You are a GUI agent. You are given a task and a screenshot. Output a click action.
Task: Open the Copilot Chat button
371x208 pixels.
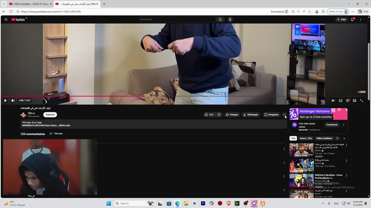[x=363, y=12]
